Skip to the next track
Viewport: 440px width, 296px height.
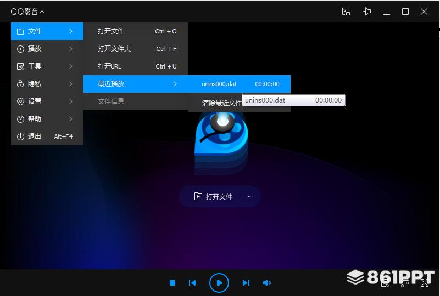(x=246, y=283)
